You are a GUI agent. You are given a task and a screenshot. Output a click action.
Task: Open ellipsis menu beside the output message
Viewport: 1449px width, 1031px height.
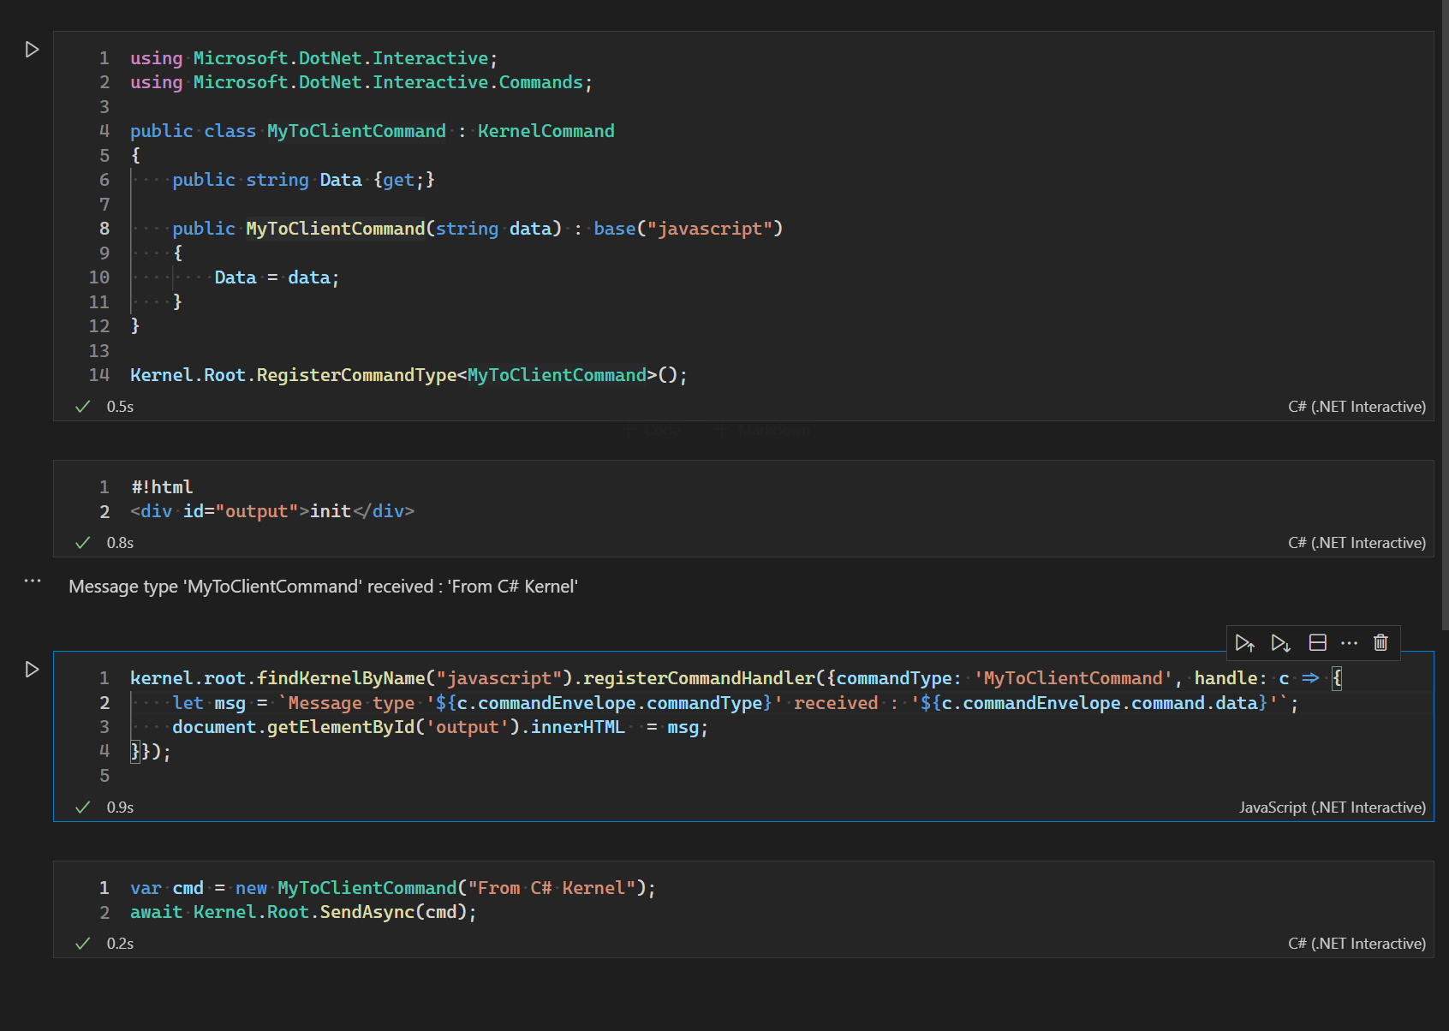[x=33, y=580]
